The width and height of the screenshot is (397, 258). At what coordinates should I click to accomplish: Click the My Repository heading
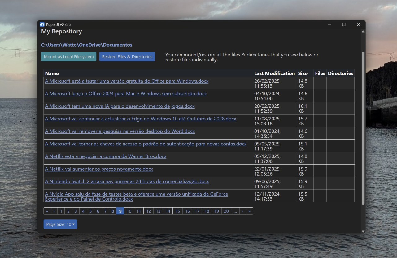[62, 31]
